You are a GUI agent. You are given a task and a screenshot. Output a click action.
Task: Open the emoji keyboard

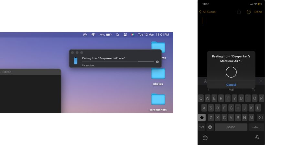(x=210, y=127)
